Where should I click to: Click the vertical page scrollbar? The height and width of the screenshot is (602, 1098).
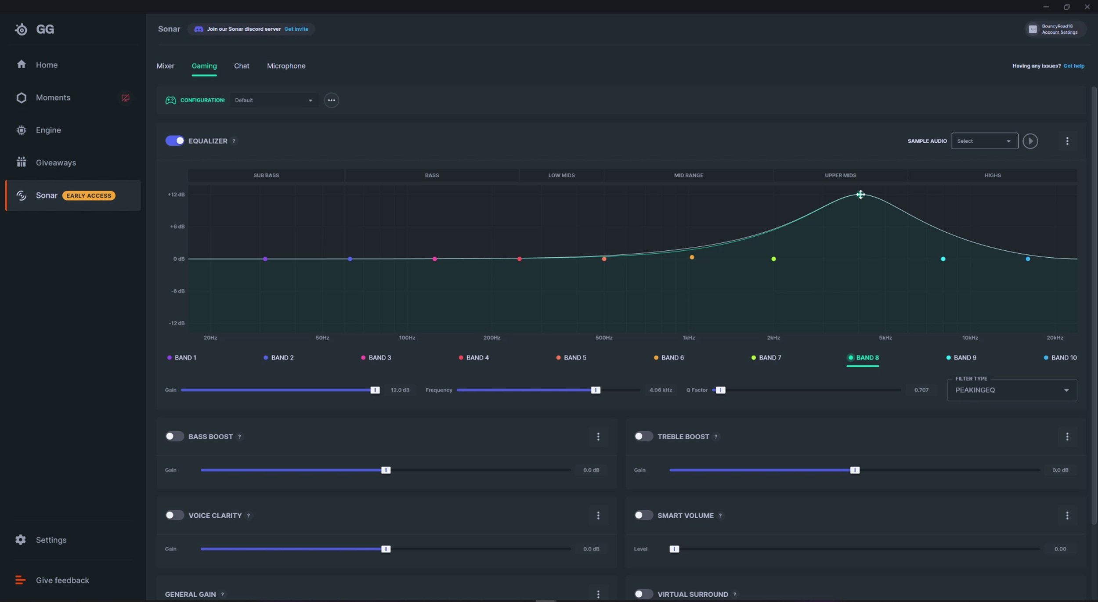(1094, 306)
